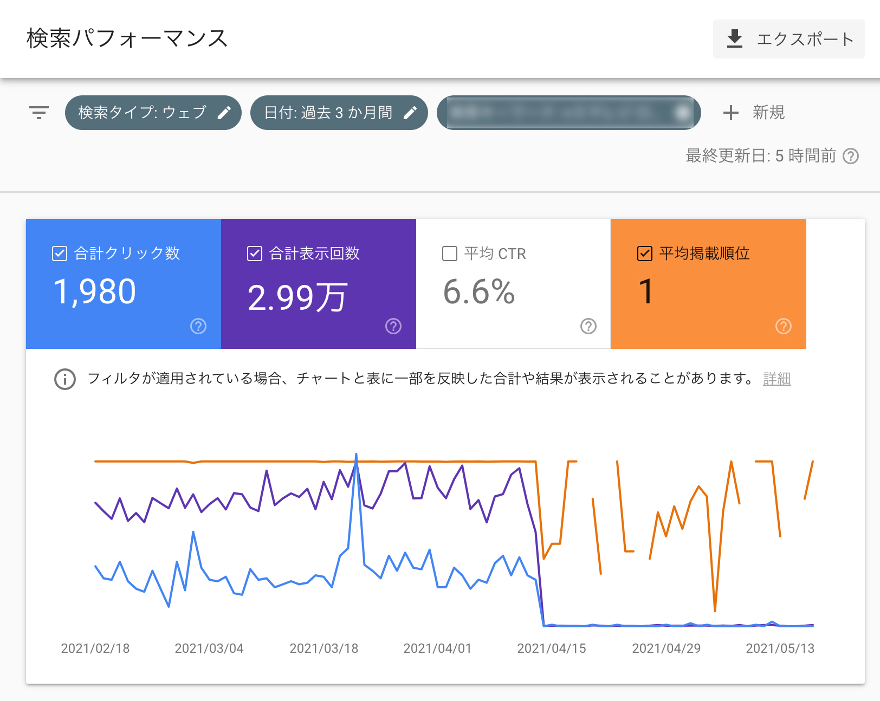Viewport: 880px width, 701px height.
Task: Toggle the 合計クリック数 checkbox
Action: coord(60,254)
